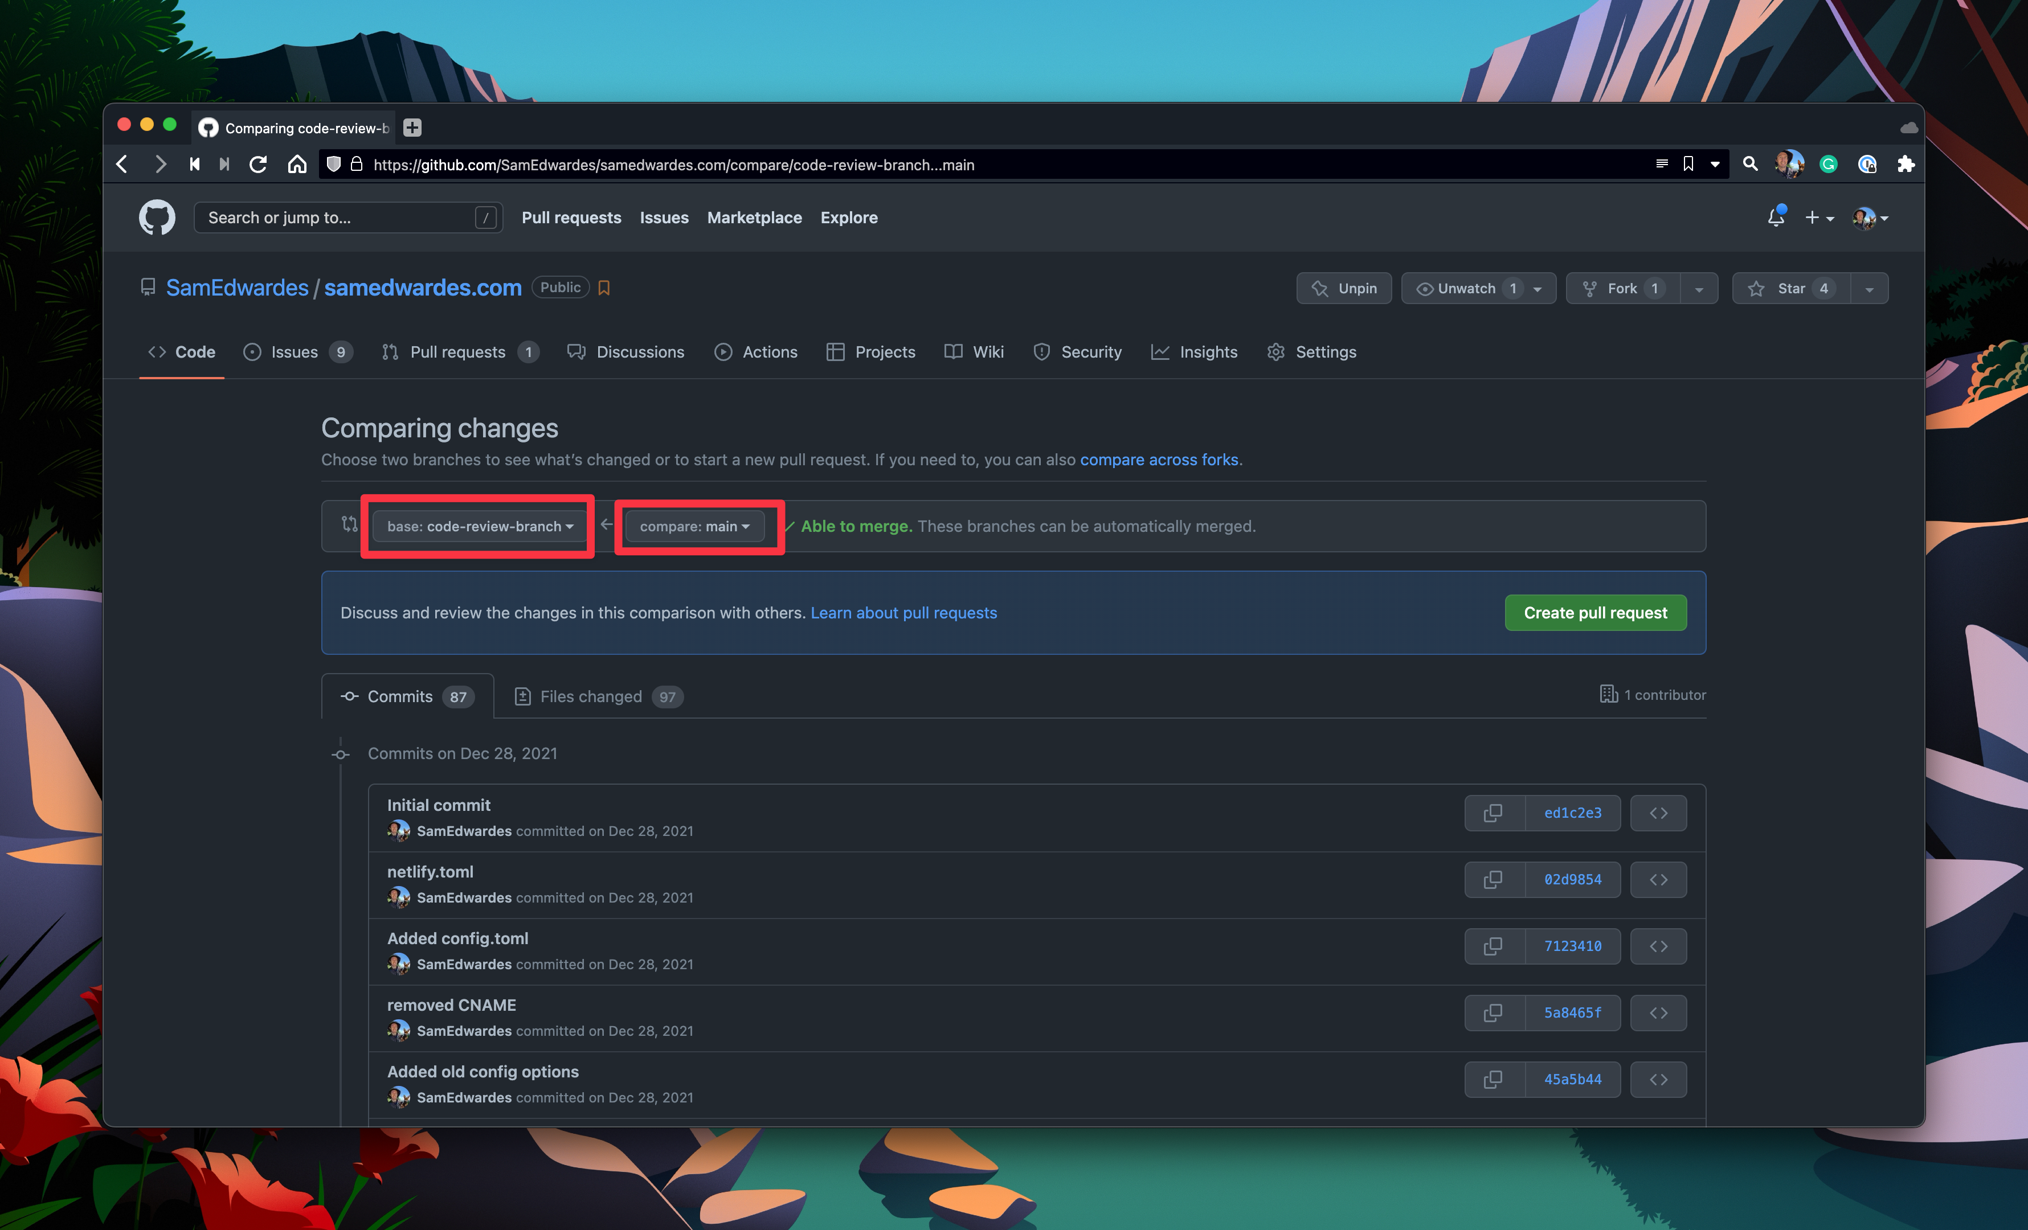Click the Create pull request button
2028x1230 pixels.
(1595, 613)
